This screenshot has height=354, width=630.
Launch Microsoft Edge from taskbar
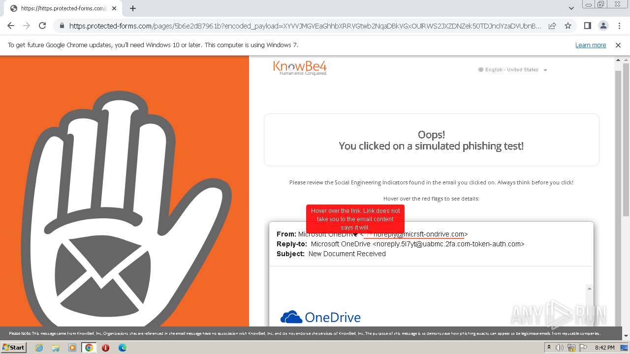123,348
